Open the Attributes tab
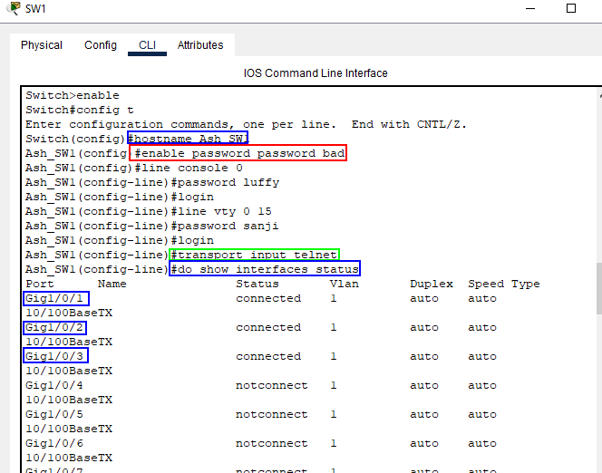This screenshot has width=602, height=473. tap(200, 45)
